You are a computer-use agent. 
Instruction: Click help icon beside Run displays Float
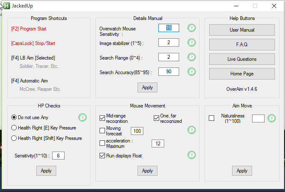pos(191,155)
